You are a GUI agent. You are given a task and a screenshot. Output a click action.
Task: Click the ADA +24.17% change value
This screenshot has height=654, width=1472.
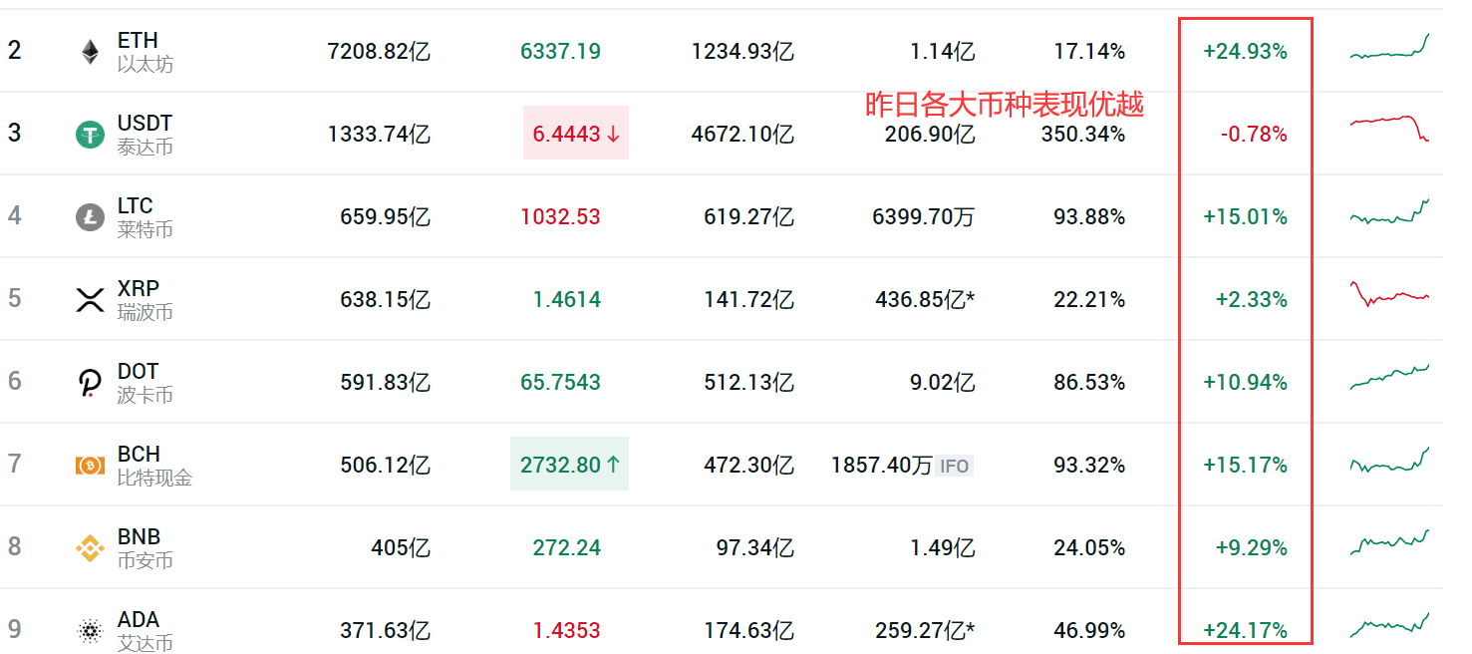click(x=1245, y=630)
